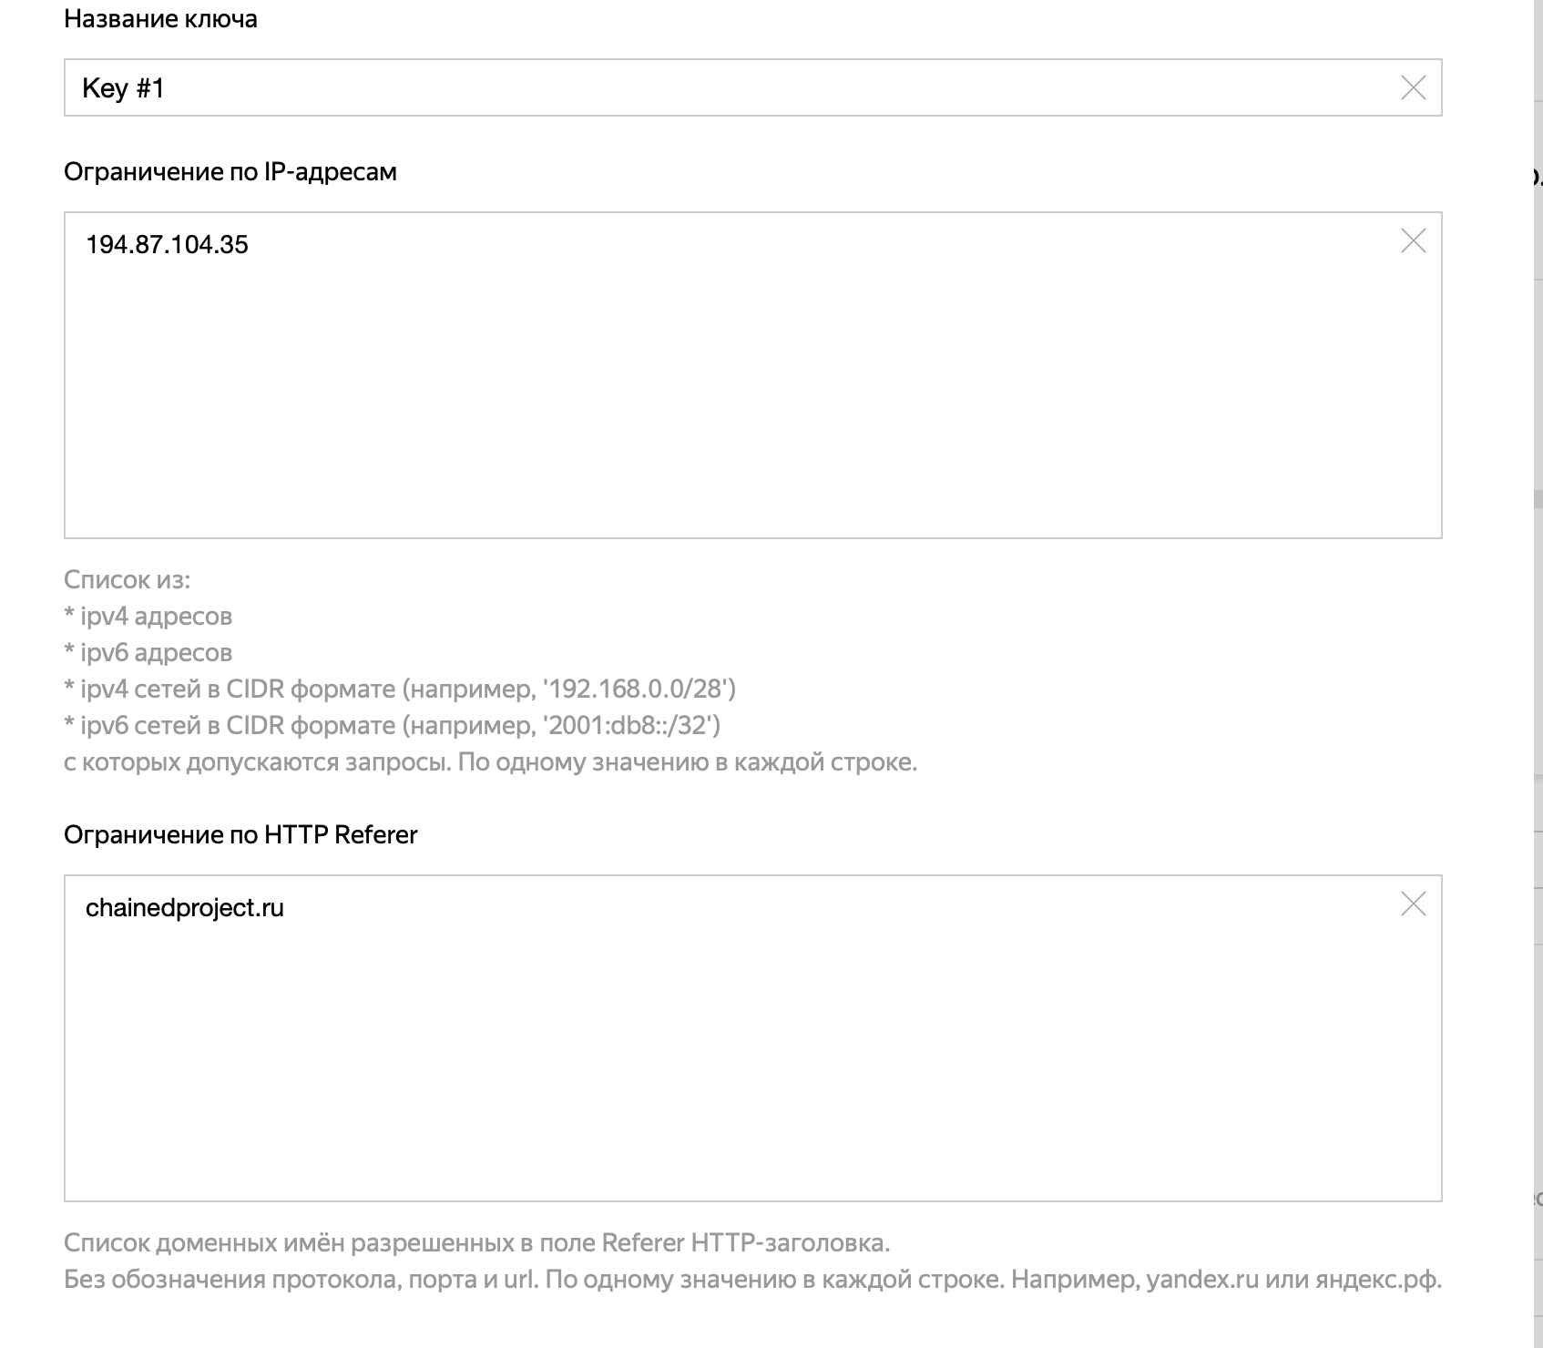The width and height of the screenshot is (1543, 1348).
Task: Click the ipv6 адресов hint line
Action: tap(148, 652)
